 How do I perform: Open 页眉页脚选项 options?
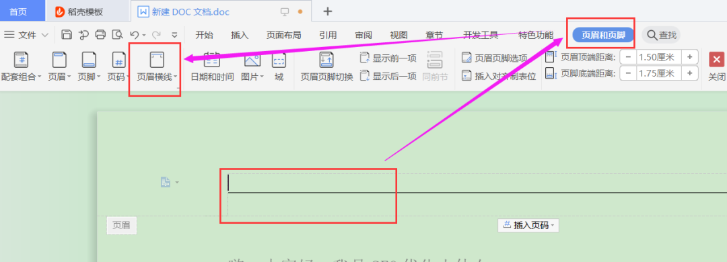pos(495,58)
